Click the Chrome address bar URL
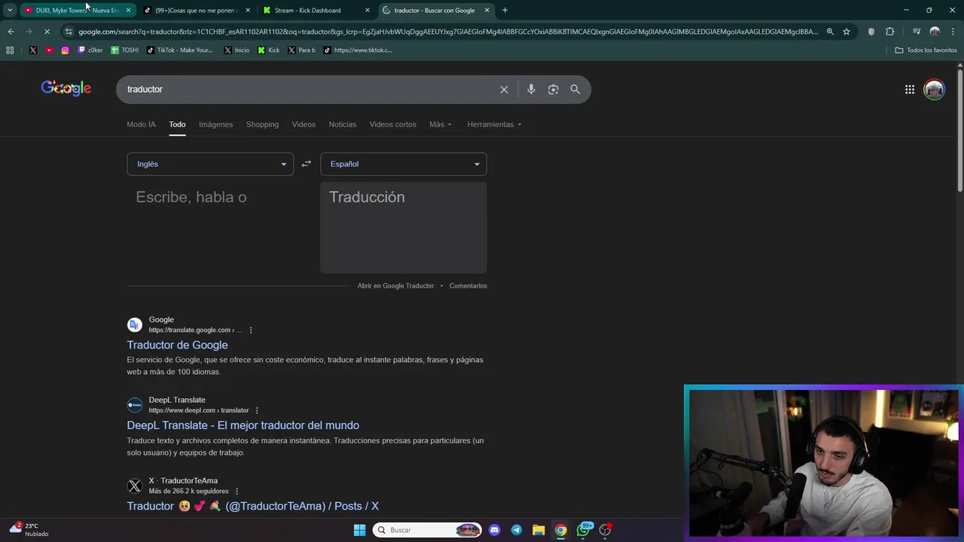Viewport: 964px width, 542px height. tap(447, 32)
